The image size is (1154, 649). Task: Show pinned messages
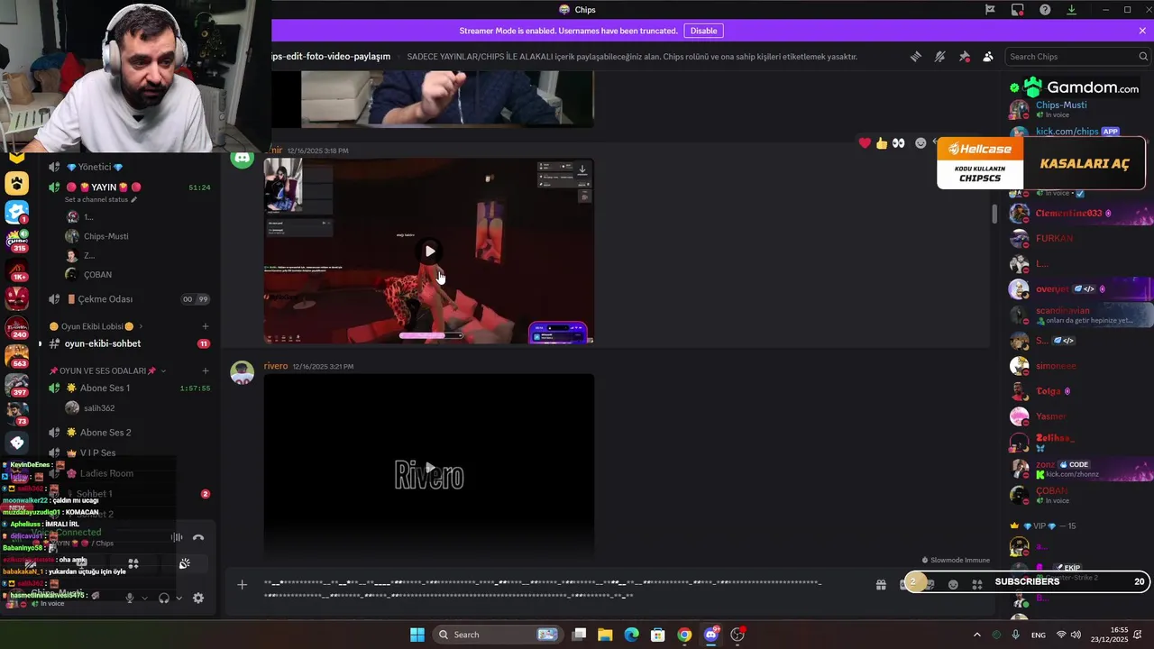click(964, 57)
